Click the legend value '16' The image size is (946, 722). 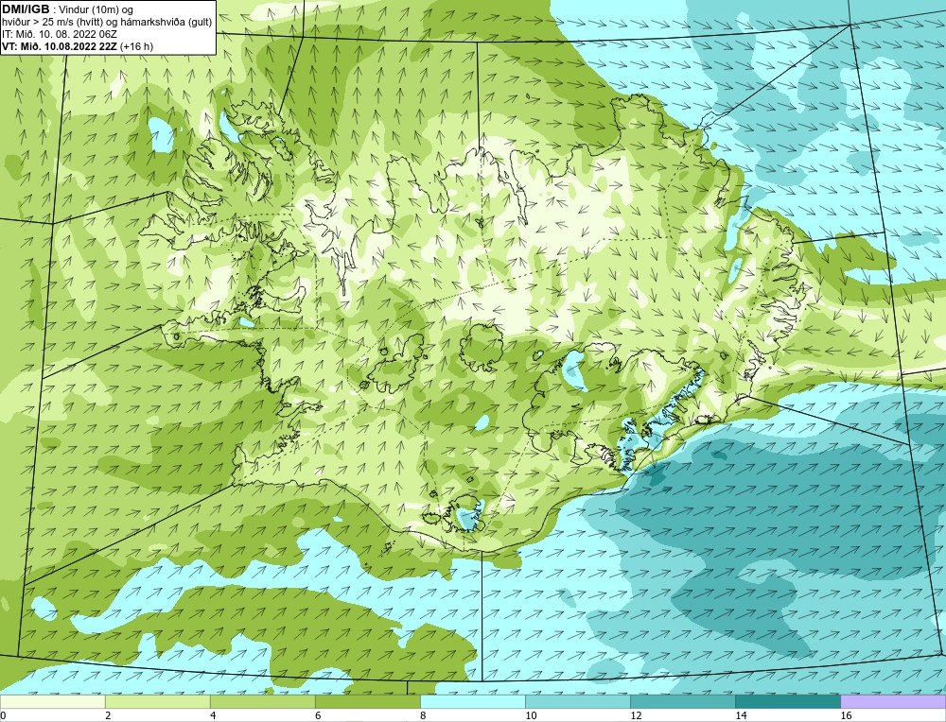coord(846,715)
